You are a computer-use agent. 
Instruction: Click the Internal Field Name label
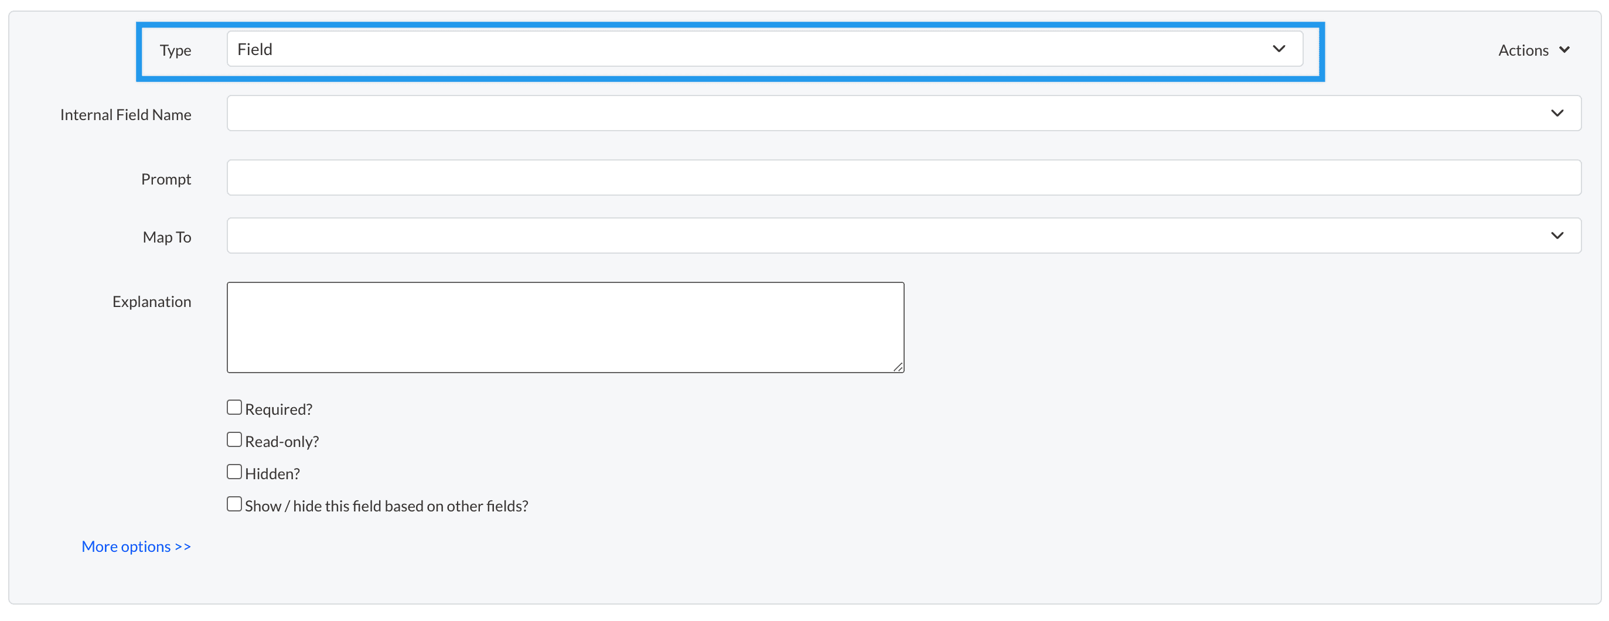[x=125, y=115]
